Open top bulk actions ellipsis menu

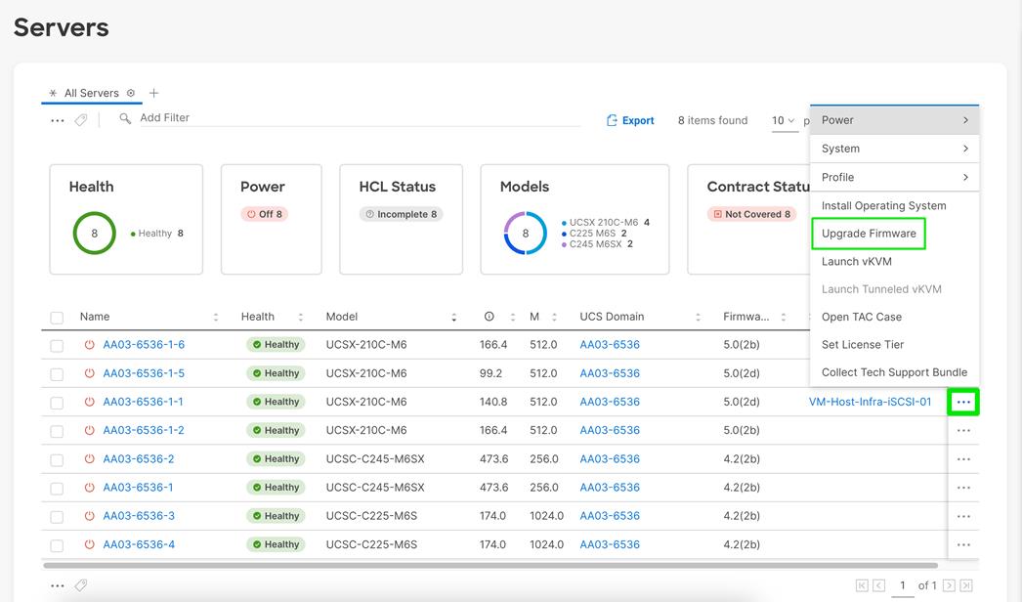[58, 120]
